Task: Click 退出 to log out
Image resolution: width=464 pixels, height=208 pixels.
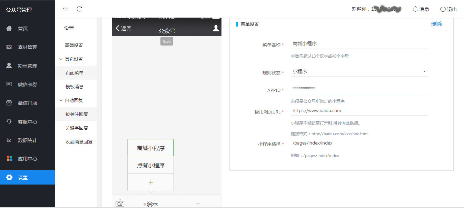Action: pyautogui.click(x=452, y=9)
